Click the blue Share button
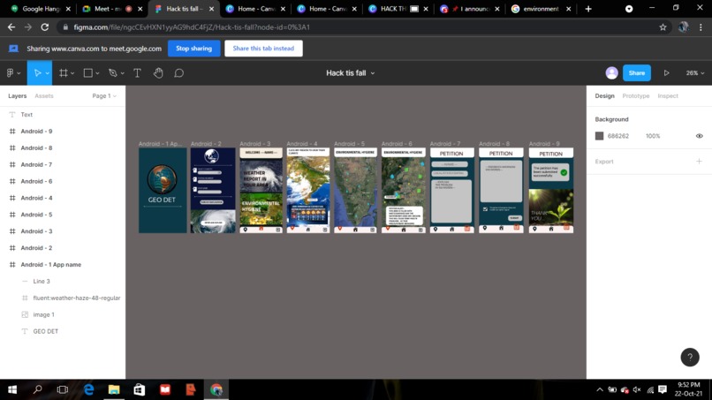This screenshot has height=400, width=712. [x=637, y=72]
